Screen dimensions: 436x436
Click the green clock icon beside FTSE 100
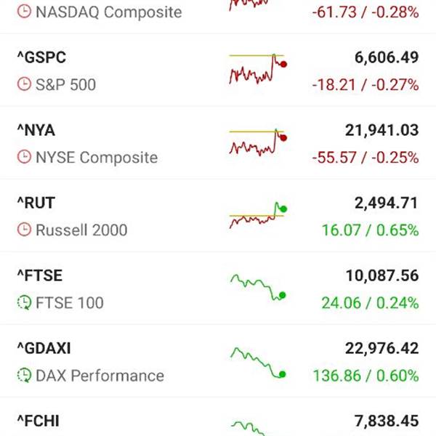(24, 303)
